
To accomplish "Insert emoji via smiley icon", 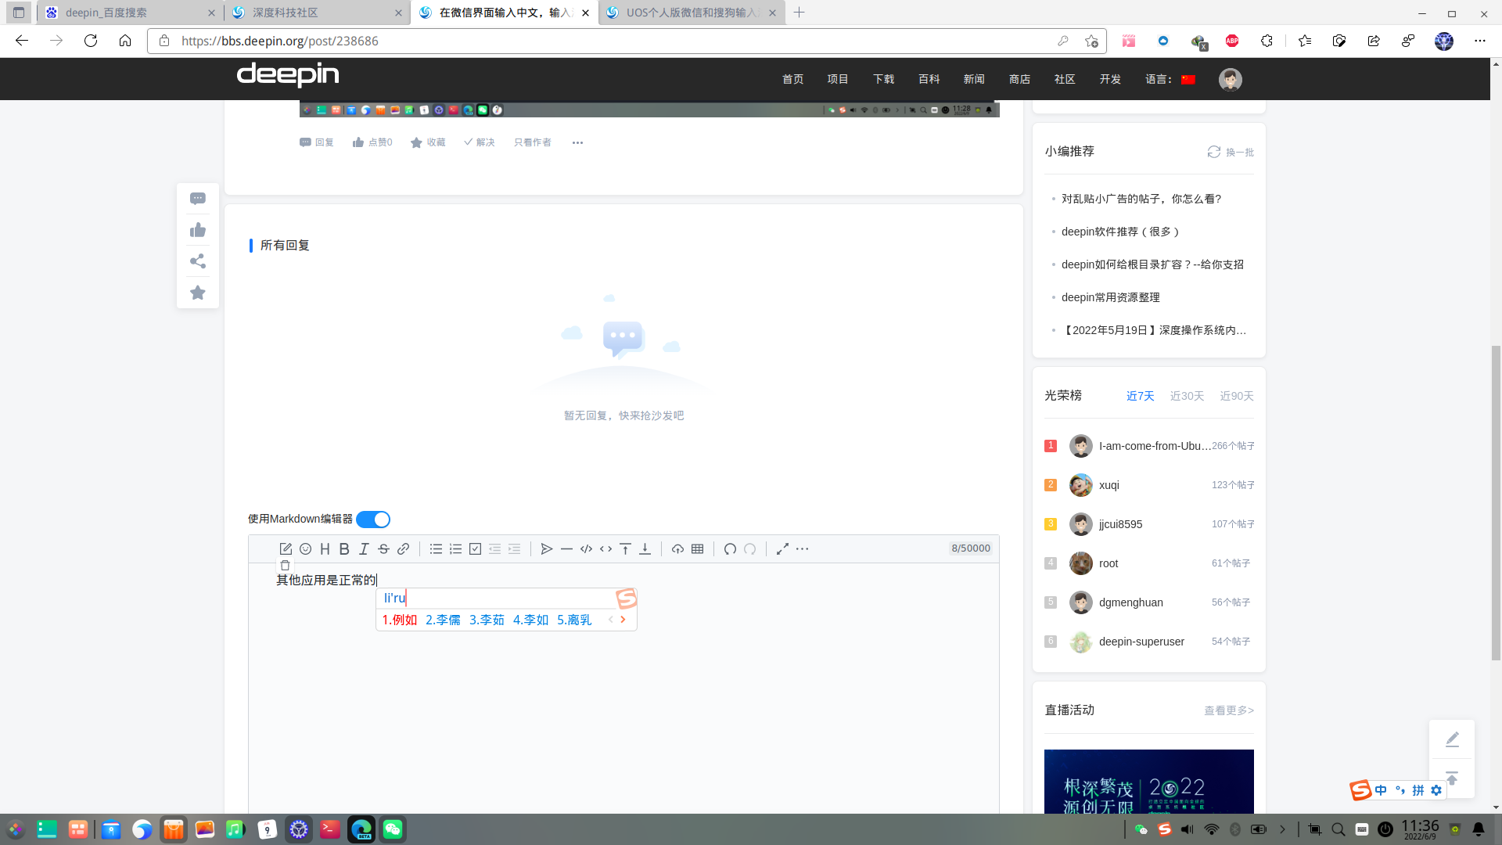I will [306, 549].
